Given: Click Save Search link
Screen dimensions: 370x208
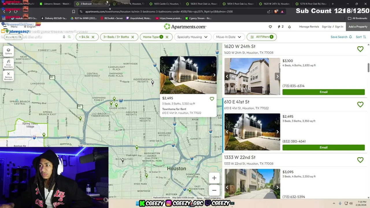Looking at the screenshot, I should [x=341, y=37].
